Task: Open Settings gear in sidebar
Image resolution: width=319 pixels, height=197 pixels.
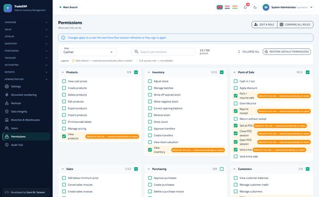Action: click(6, 87)
